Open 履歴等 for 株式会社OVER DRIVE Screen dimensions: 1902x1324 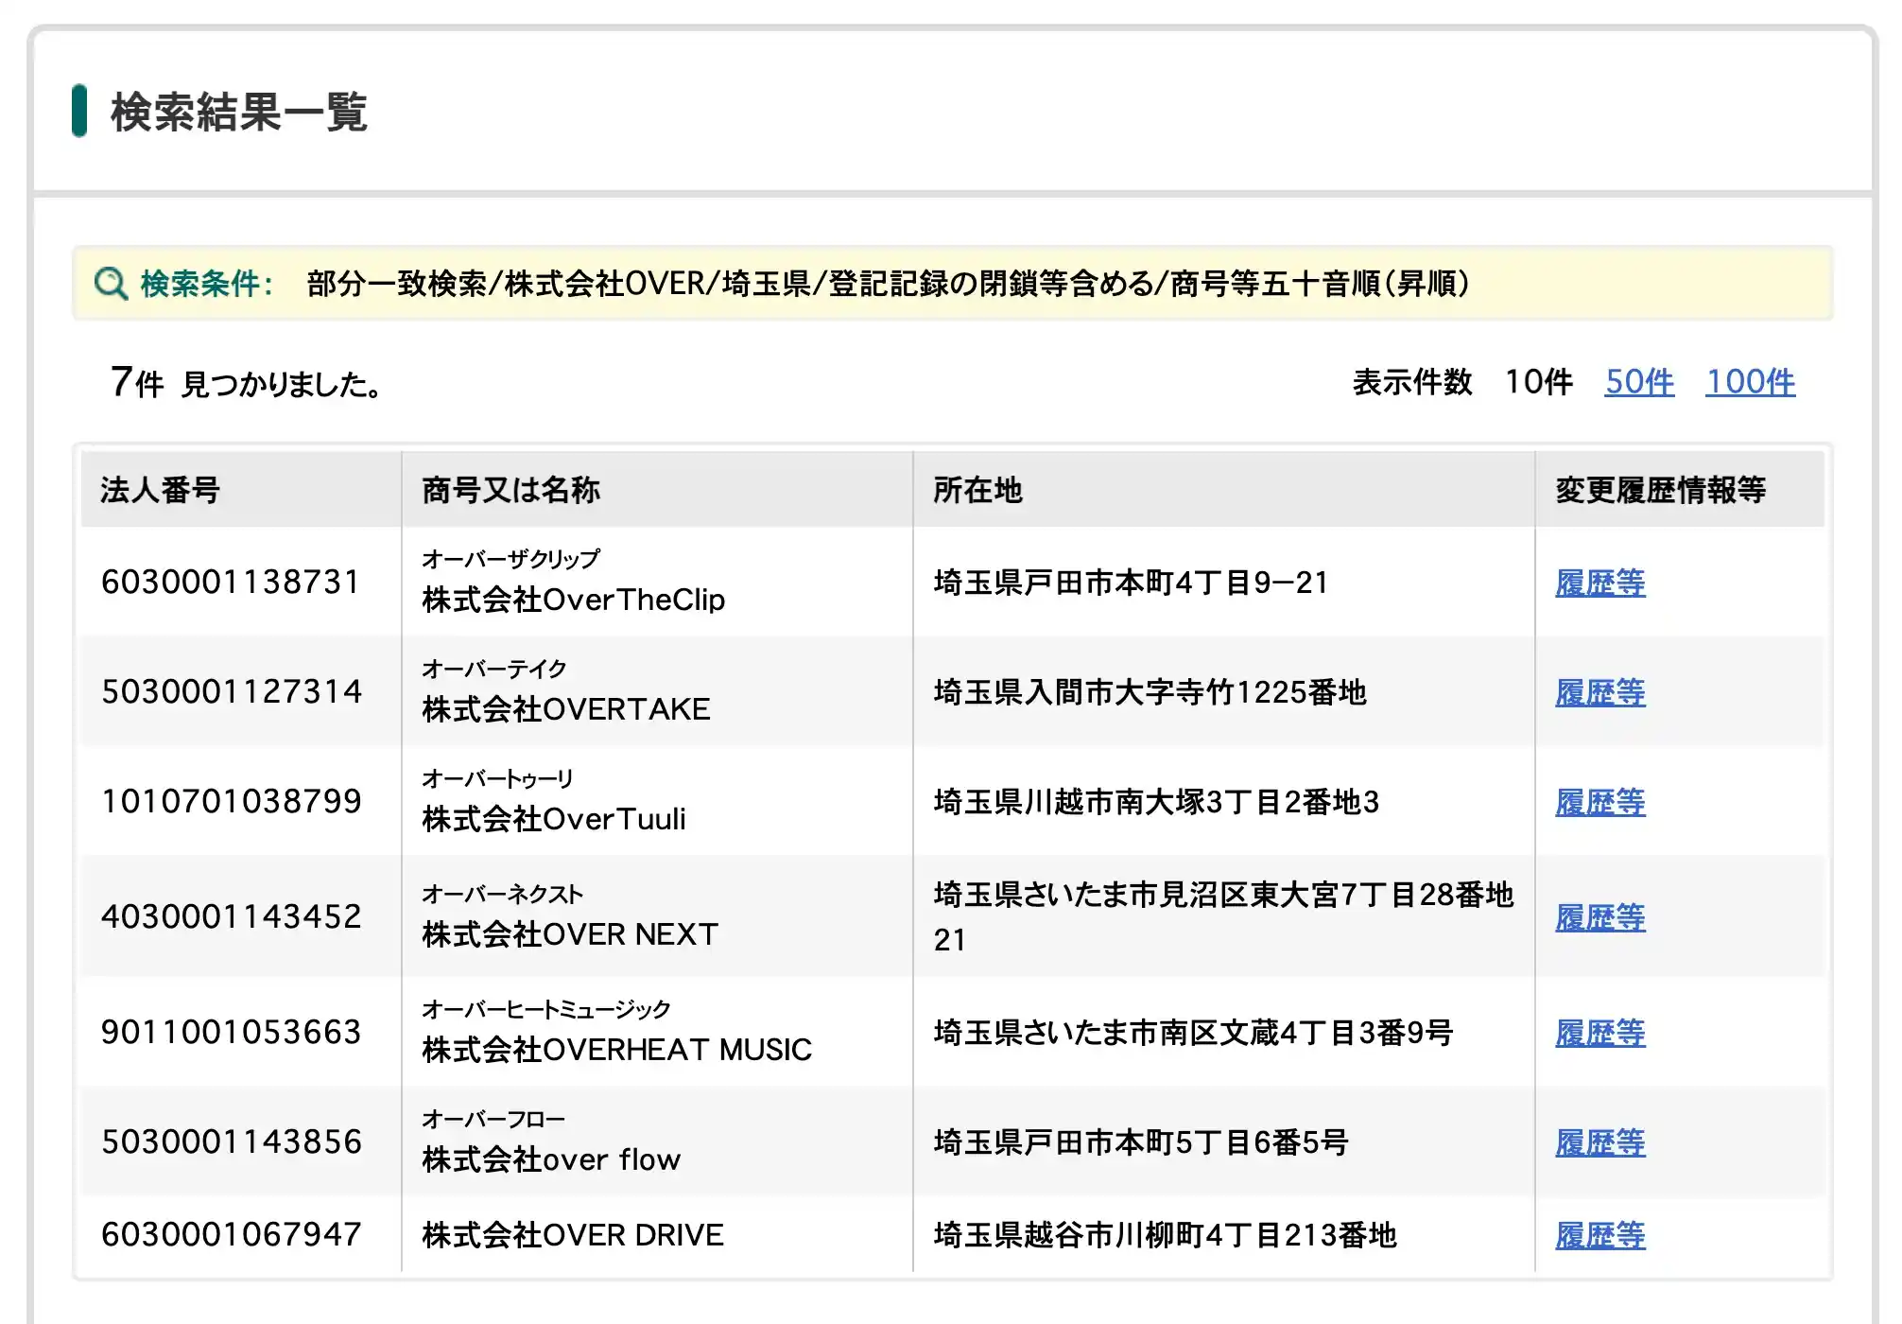(1599, 1235)
